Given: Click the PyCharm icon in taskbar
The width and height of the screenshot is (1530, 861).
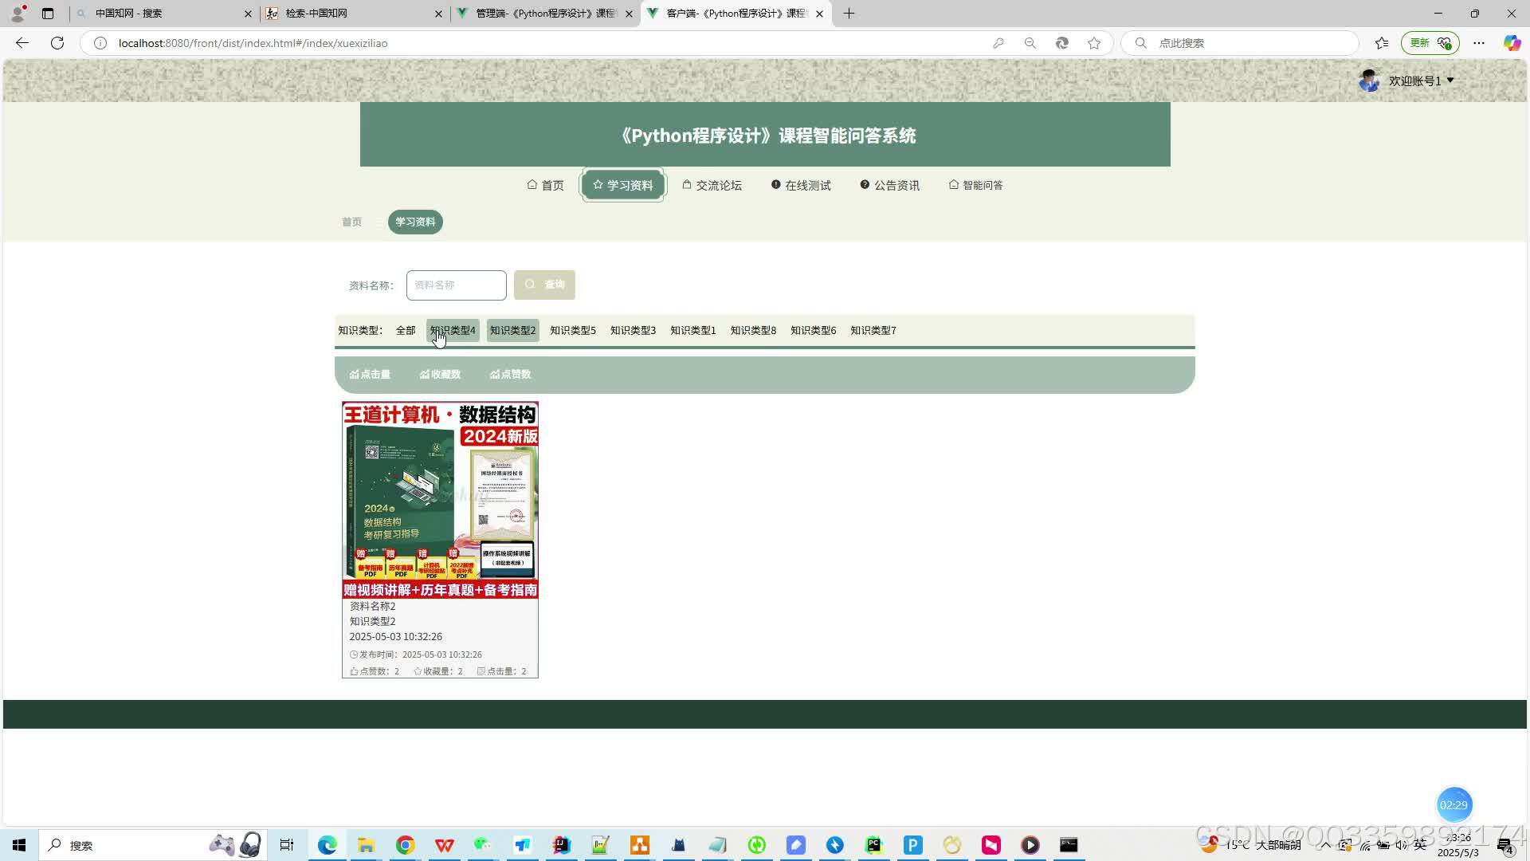Looking at the screenshot, I should coord(874,845).
